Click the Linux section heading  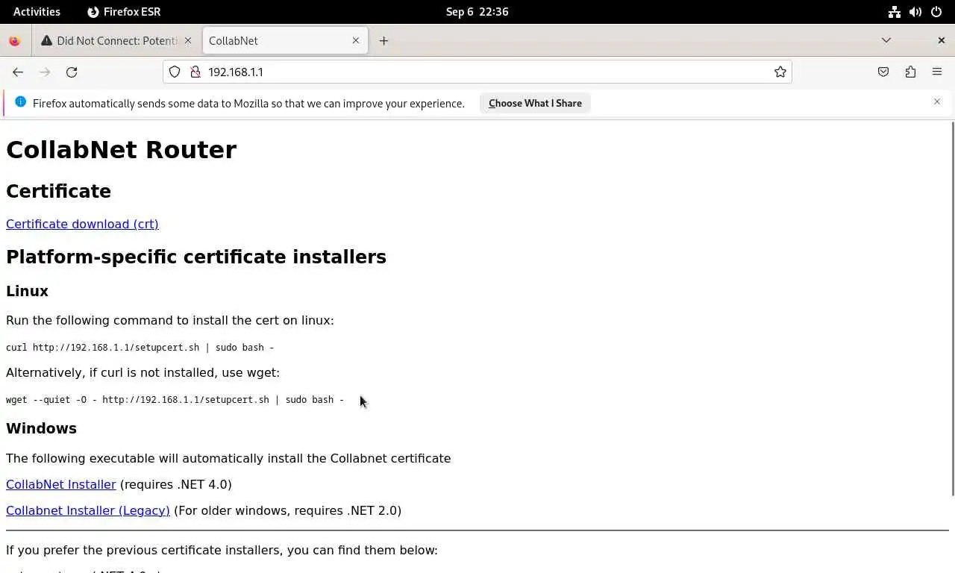point(27,291)
